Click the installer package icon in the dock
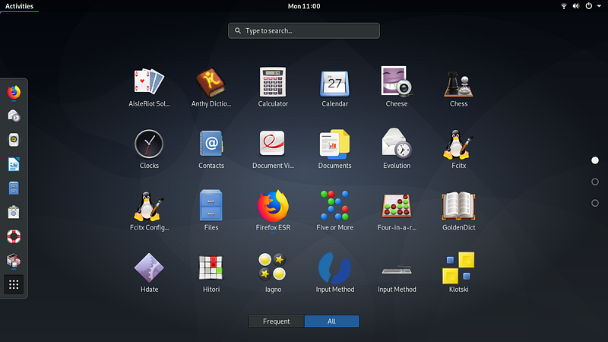The image size is (608, 342). coord(14,261)
